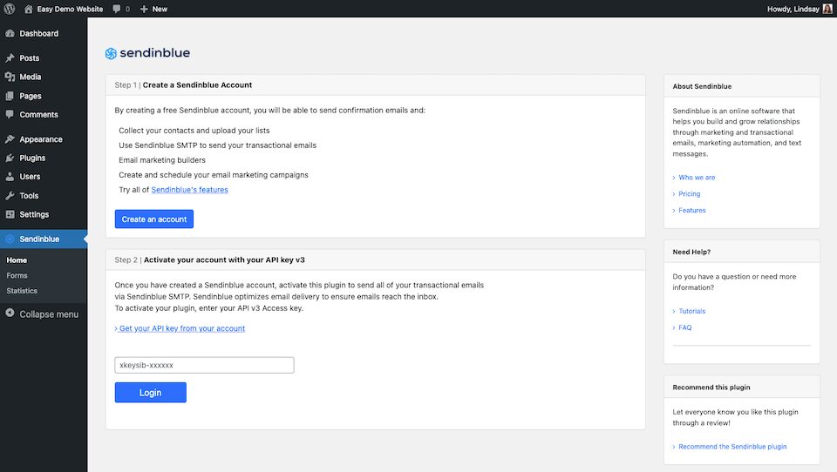The image size is (837, 472).
Task: Click Lindsay's avatar thumbnail
Action: 827,9
